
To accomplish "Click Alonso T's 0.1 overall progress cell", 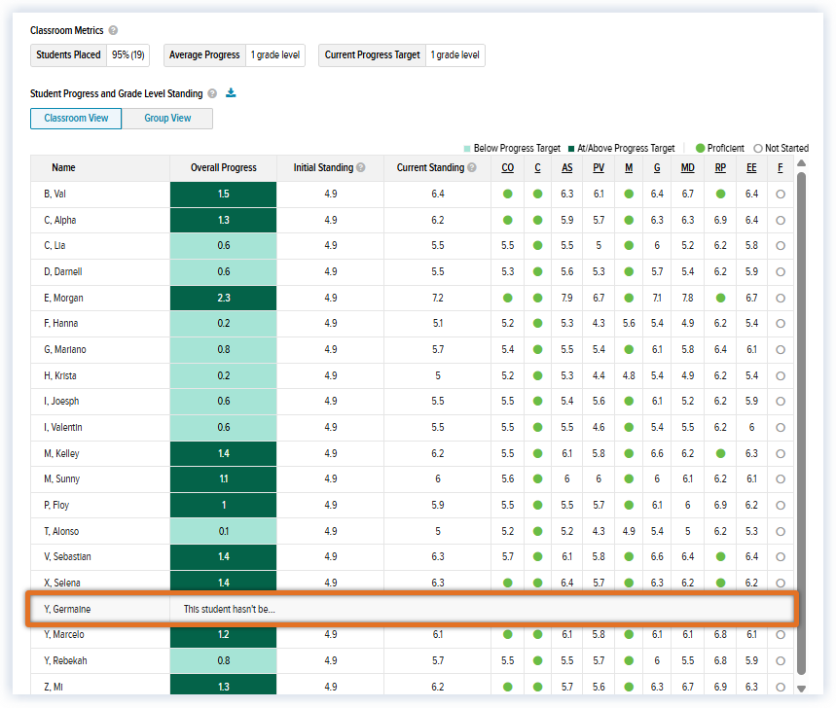I will click(224, 531).
